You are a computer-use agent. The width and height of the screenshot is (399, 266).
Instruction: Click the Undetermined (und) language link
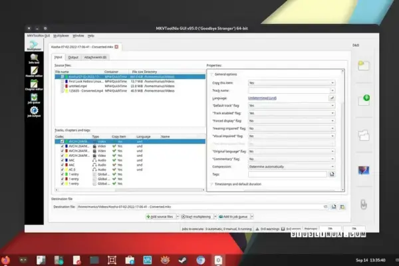pyautogui.click(x=262, y=98)
